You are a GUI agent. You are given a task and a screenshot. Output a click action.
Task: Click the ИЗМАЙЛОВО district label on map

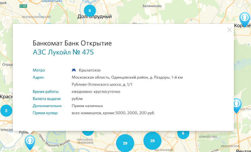click(x=208, y=137)
